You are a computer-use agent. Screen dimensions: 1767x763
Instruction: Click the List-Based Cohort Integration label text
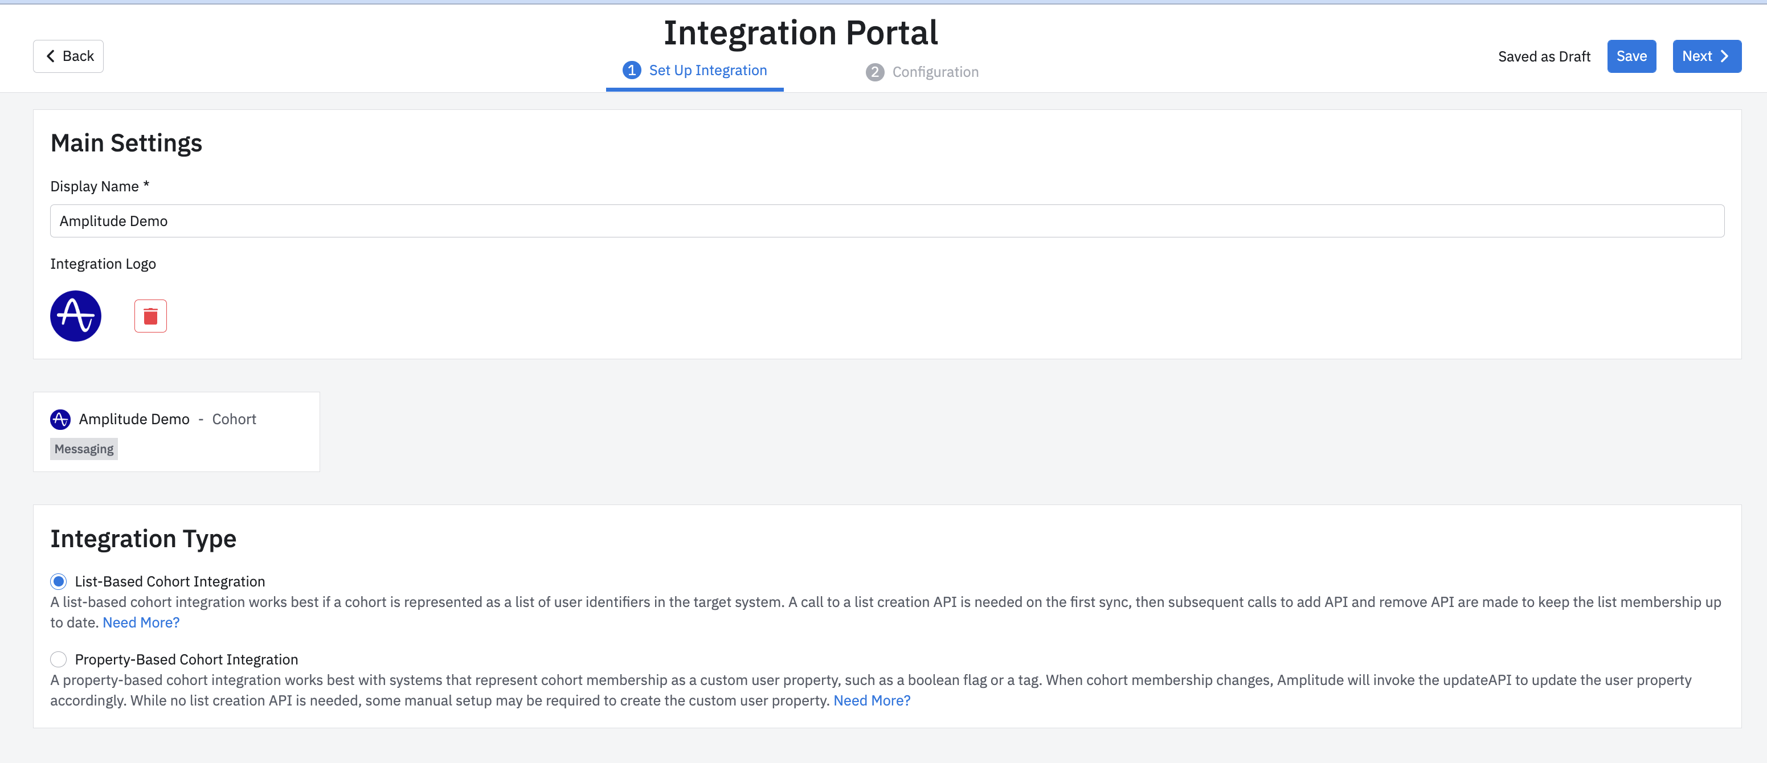(x=169, y=581)
